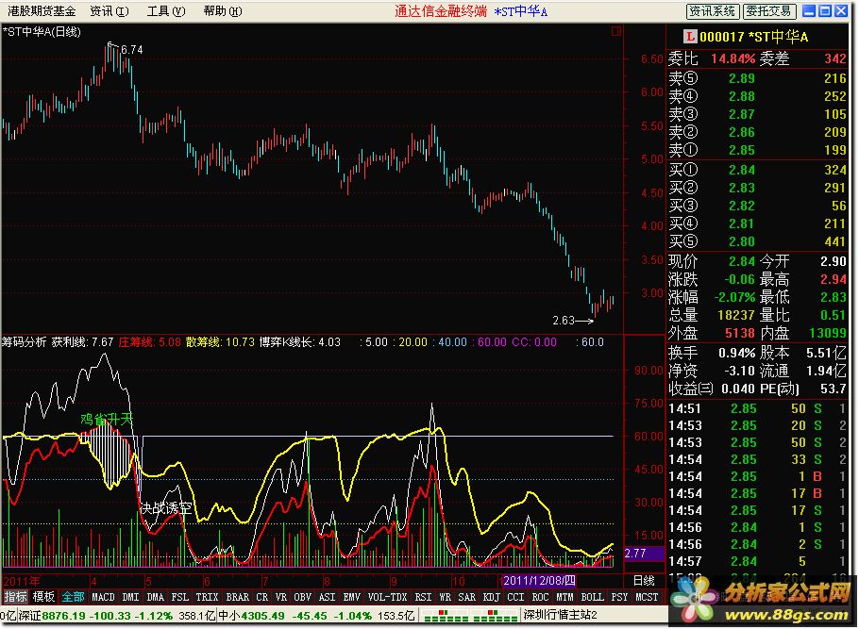Select the 全部 indicator tab
This screenshot has width=859, height=629.
[73, 597]
